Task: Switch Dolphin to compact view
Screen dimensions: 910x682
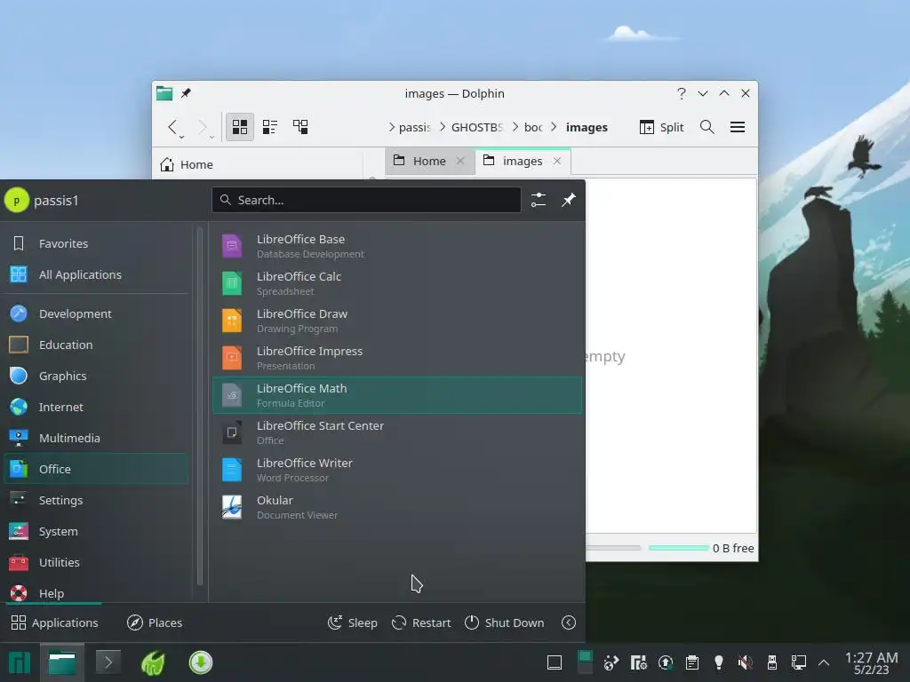Action: click(270, 127)
